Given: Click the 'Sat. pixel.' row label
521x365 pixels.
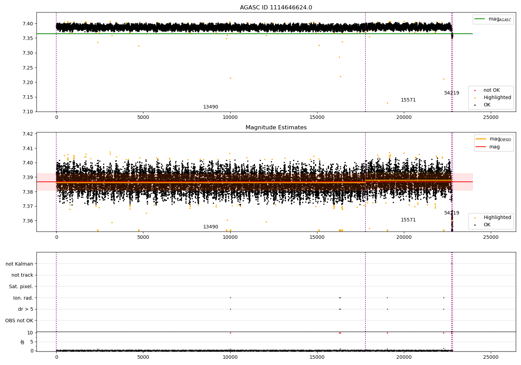Looking at the screenshot, I should coord(21,286).
